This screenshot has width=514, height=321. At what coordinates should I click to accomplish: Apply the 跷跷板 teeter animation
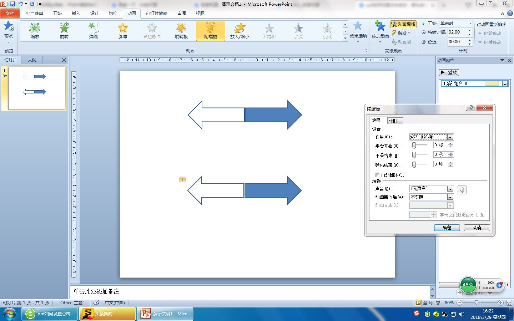click(x=181, y=31)
